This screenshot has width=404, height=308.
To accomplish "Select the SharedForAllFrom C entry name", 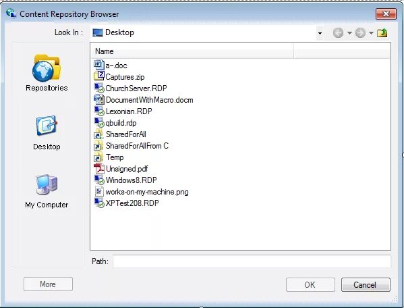I will pos(137,146).
